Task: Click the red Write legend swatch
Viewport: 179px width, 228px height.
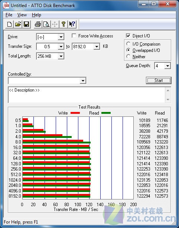Action: (75, 113)
